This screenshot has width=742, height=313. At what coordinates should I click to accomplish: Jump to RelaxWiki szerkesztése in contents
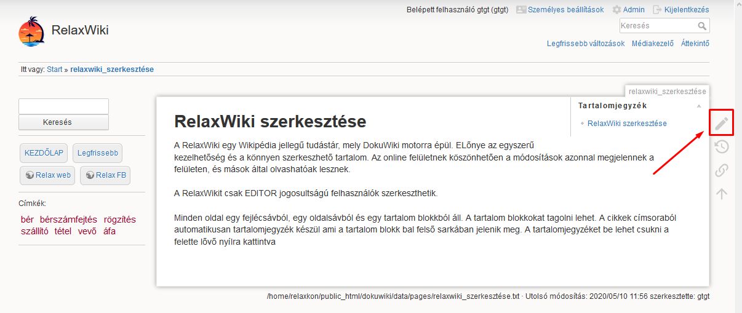coord(627,124)
